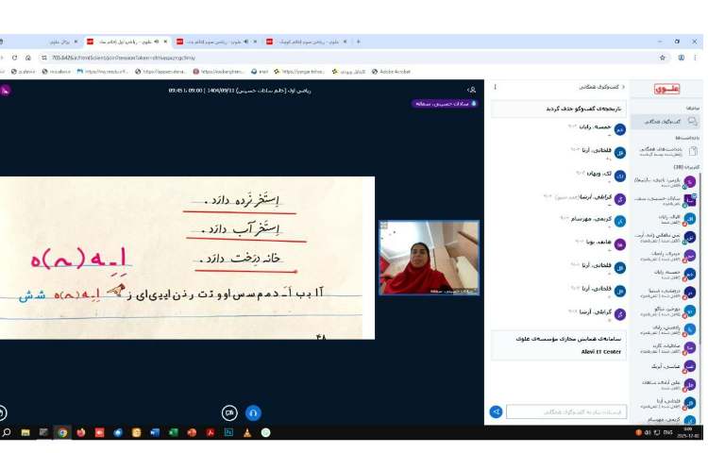Click the session title text in header
Viewport: 708px width, 453px height.
tap(240, 91)
